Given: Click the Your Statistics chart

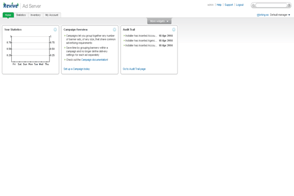Looking at the screenshot, I should coord(29,49).
